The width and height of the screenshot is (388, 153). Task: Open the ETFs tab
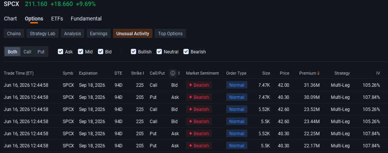(57, 19)
